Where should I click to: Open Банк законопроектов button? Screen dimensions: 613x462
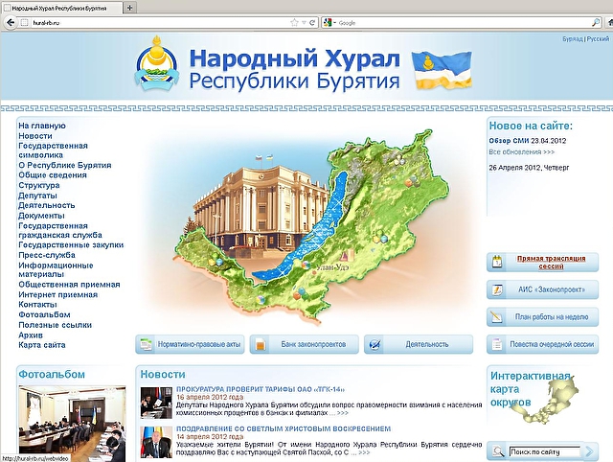point(305,344)
